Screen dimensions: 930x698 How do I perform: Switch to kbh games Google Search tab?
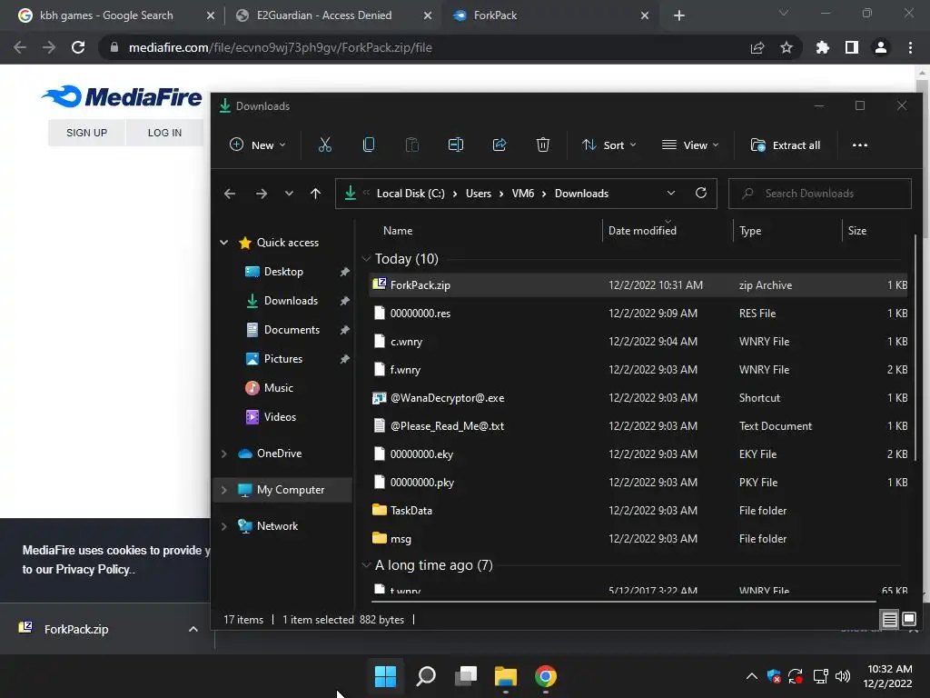(x=107, y=15)
